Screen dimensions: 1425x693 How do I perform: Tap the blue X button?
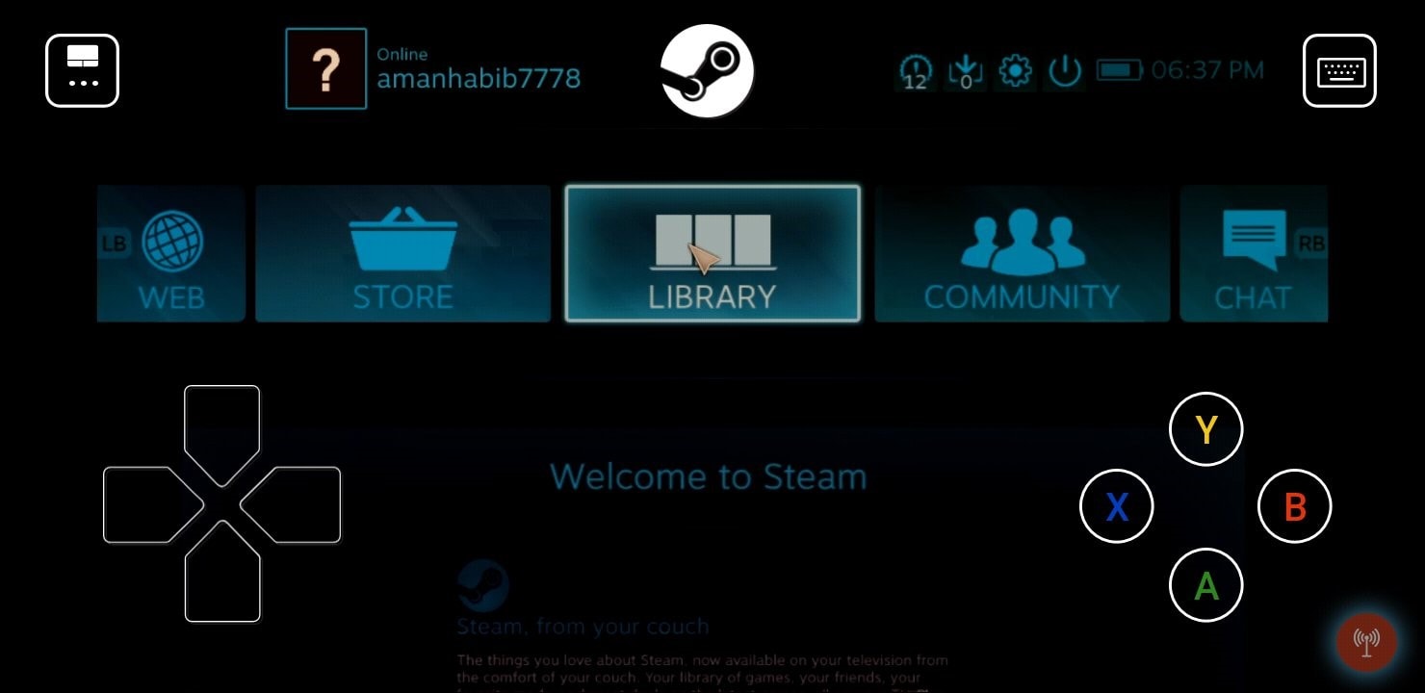tap(1117, 506)
